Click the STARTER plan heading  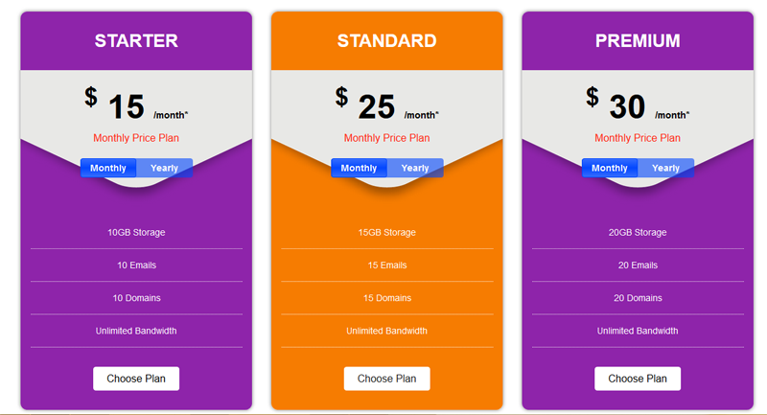pyautogui.click(x=136, y=41)
